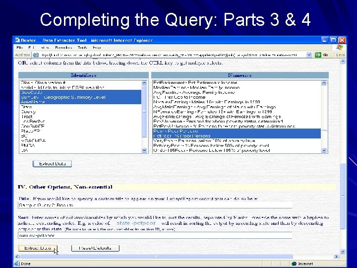Select 'AvgFamInc - Average Family Income'
This screenshot has width=357, height=268.
pos(237,92)
